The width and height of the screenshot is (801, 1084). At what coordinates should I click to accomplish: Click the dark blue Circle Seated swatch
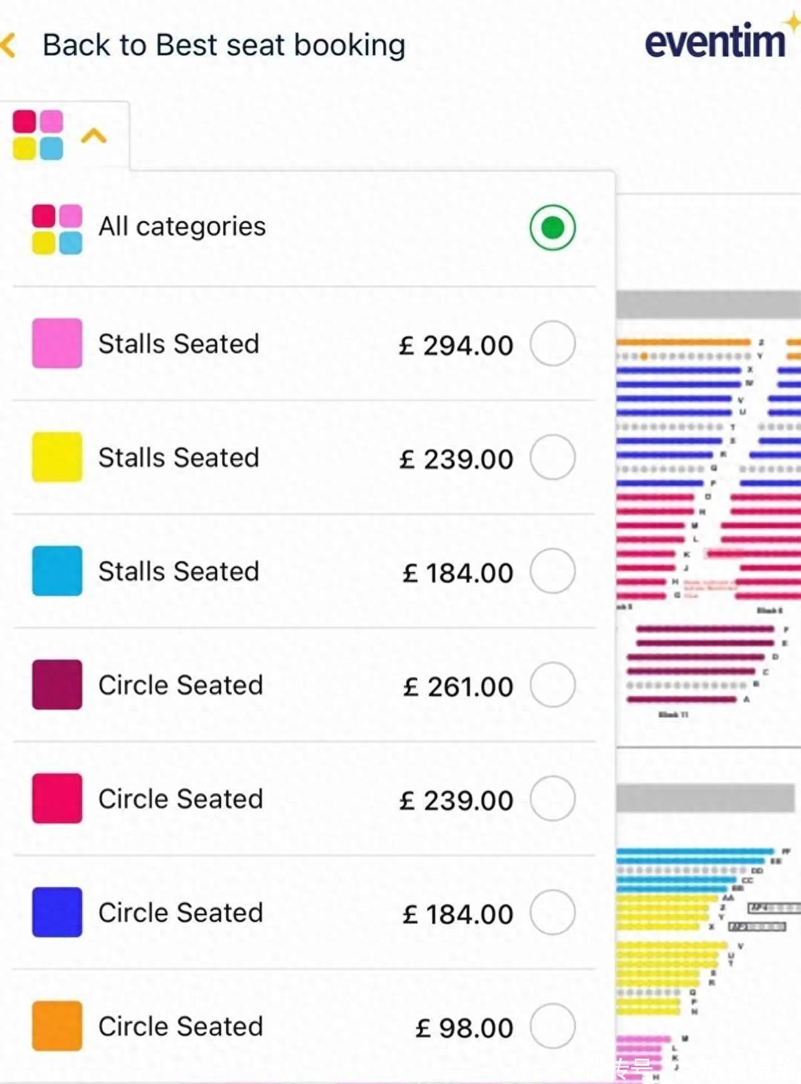(57, 912)
